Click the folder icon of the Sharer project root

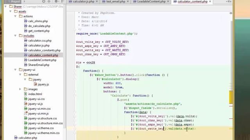pyautogui.click(x=11, y=7)
